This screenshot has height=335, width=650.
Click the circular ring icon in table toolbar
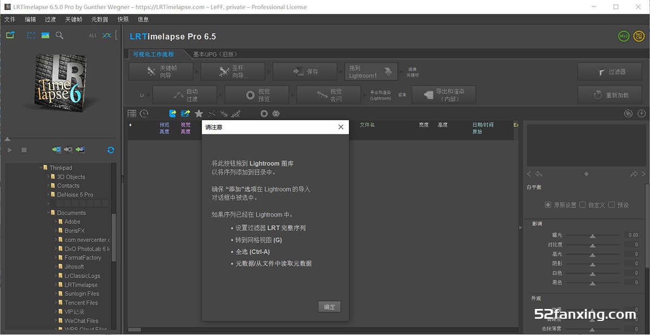[x=264, y=114]
